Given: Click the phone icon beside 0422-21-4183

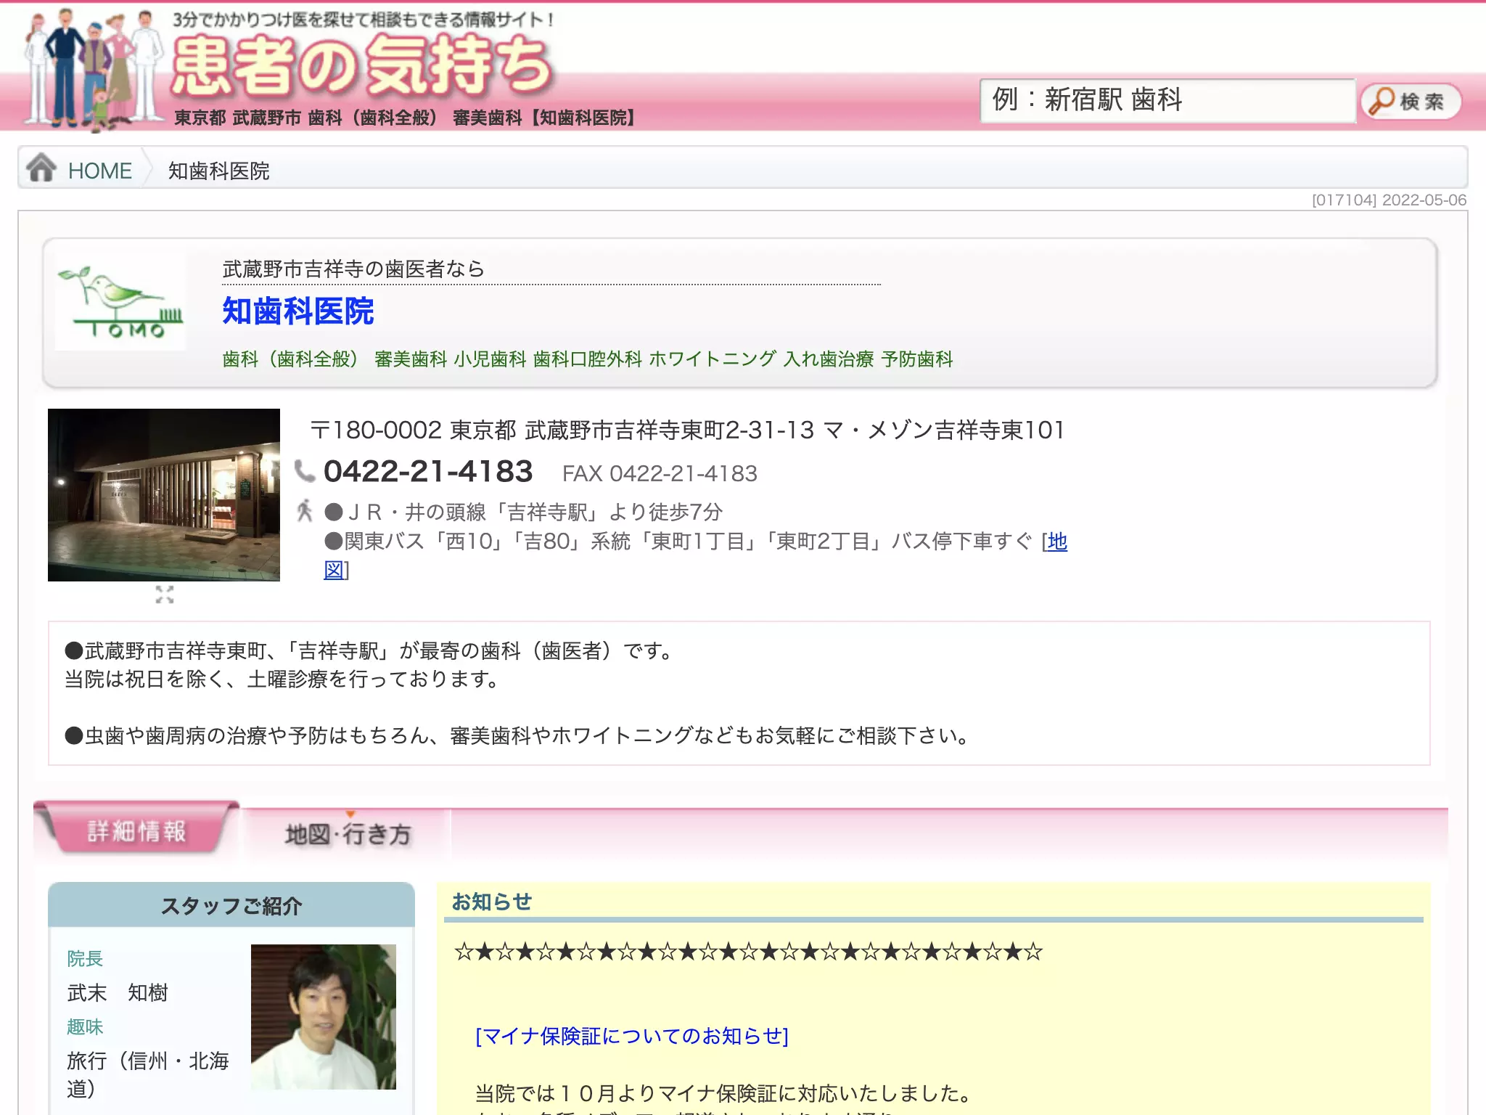Looking at the screenshot, I should 305,471.
